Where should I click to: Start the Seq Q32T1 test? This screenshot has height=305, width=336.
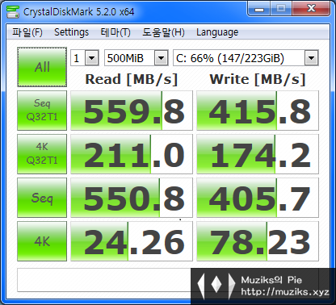(x=42, y=111)
